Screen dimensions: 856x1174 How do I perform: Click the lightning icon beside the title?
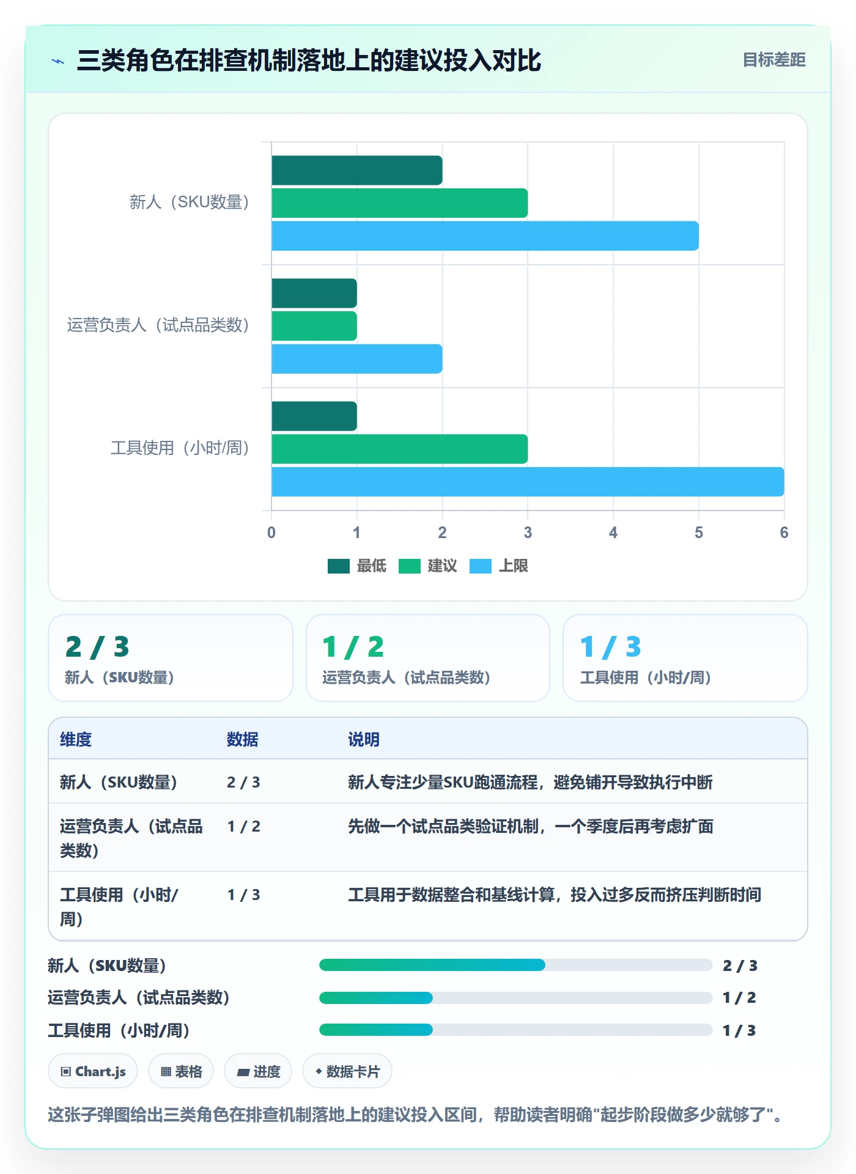click(58, 61)
